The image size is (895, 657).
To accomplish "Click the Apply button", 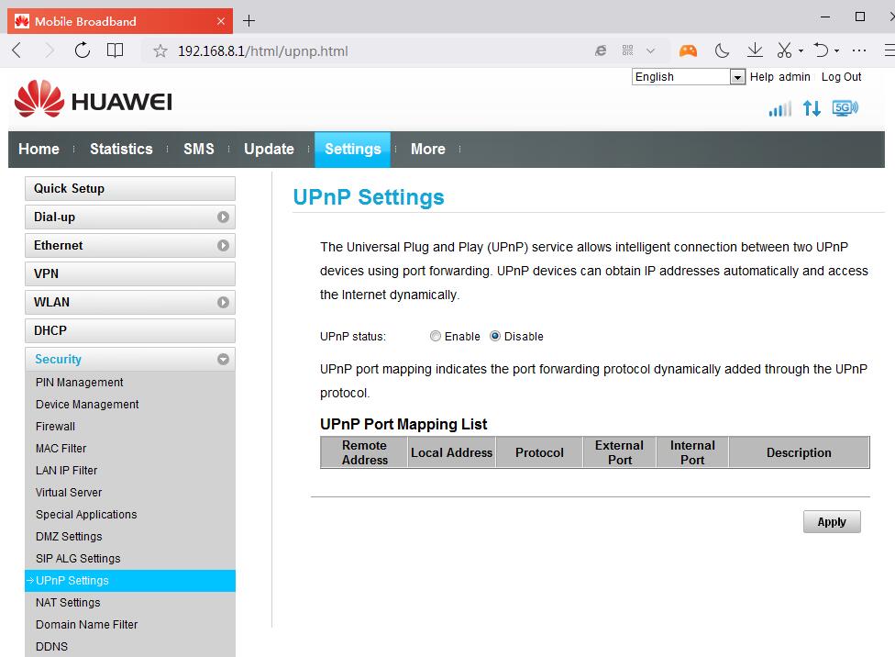I will pyautogui.click(x=832, y=522).
